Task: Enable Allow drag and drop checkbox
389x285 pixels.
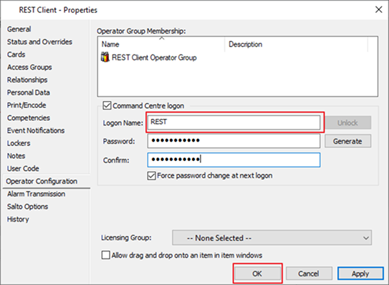Action: pos(106,255)
